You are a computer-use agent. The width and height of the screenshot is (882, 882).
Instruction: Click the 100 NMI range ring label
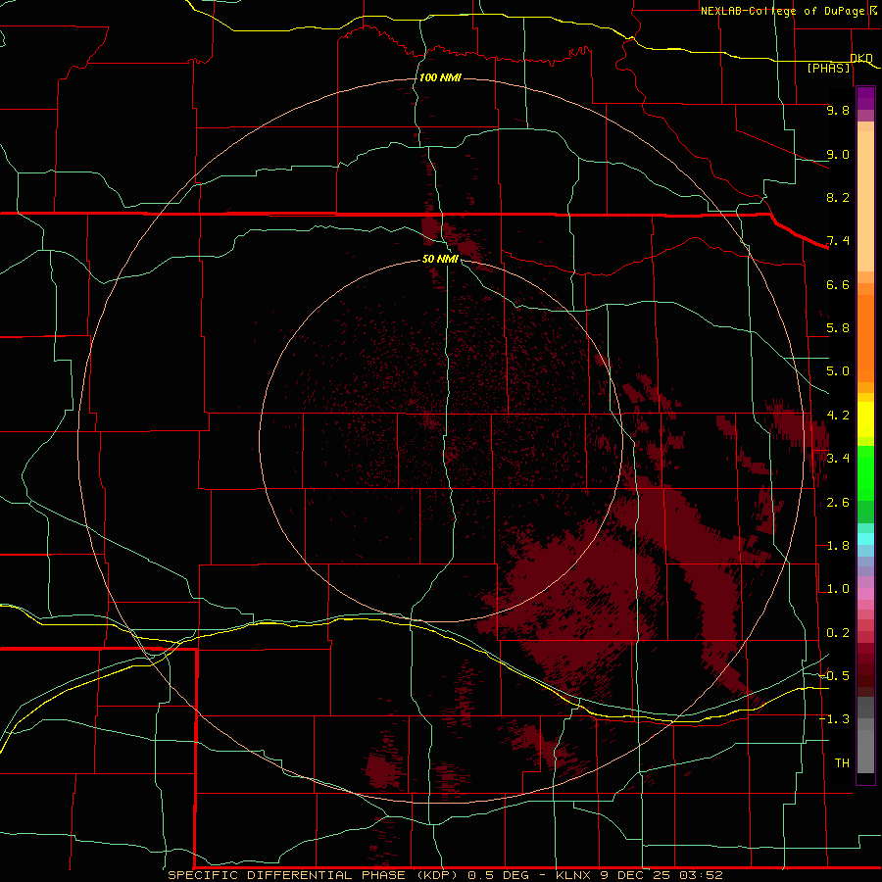pyautogui.click(x=440, y=77)
